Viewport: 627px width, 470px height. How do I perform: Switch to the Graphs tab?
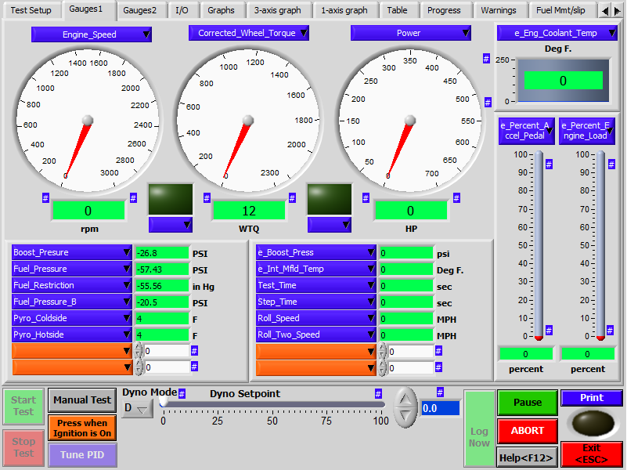(x=221, y=10)
